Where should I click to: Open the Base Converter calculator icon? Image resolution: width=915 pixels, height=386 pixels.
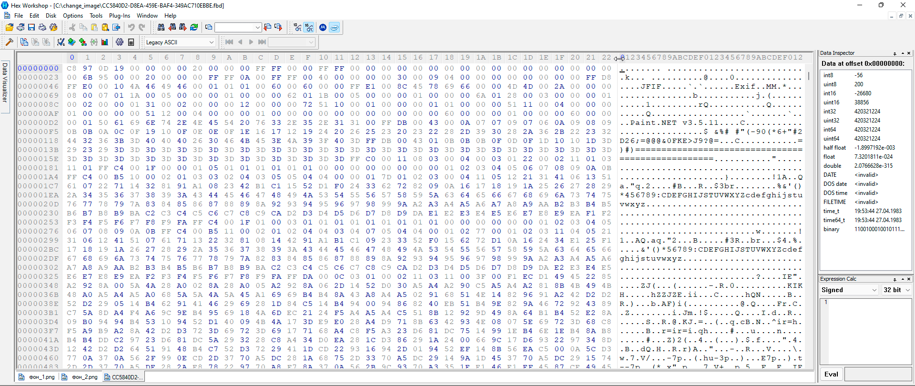[x=131, y=42]
